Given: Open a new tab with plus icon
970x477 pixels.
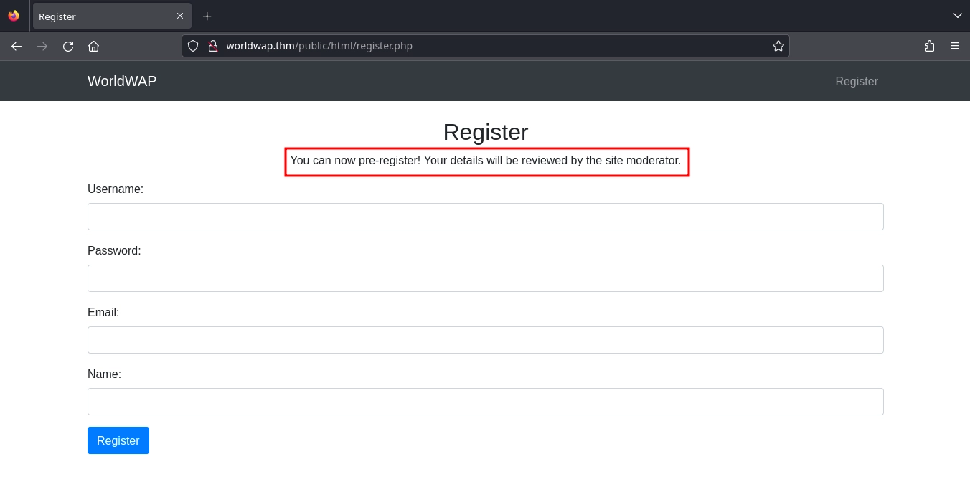Looking at the screenshot, I should [x=207, y=16].
